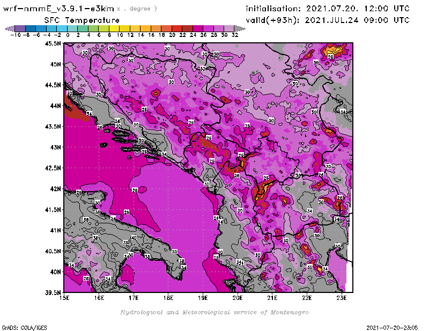
Task: Click the '23E' longitude axis label
Action: click(342, 298)
